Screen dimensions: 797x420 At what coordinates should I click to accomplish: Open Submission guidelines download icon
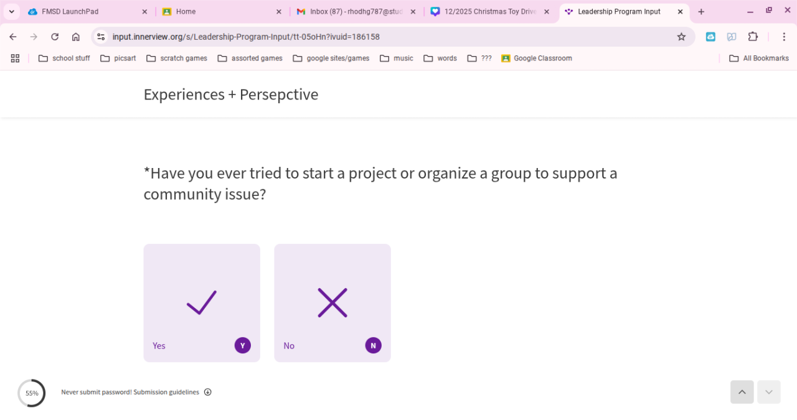[208, 392]
